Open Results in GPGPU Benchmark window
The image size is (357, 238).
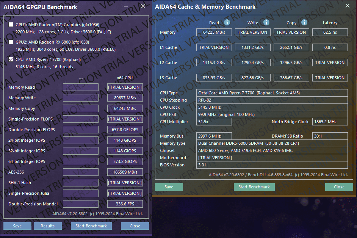[x=48, y=226]
